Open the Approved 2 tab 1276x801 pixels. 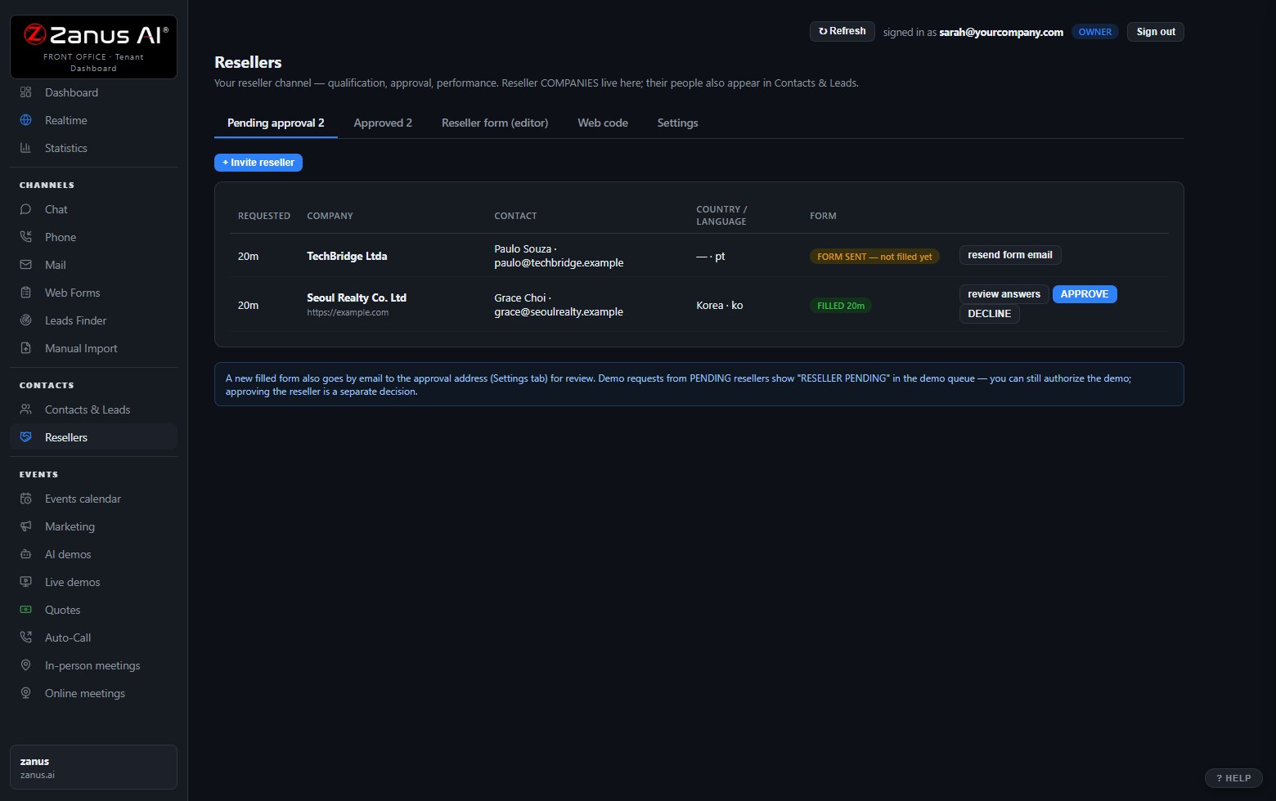383,123
